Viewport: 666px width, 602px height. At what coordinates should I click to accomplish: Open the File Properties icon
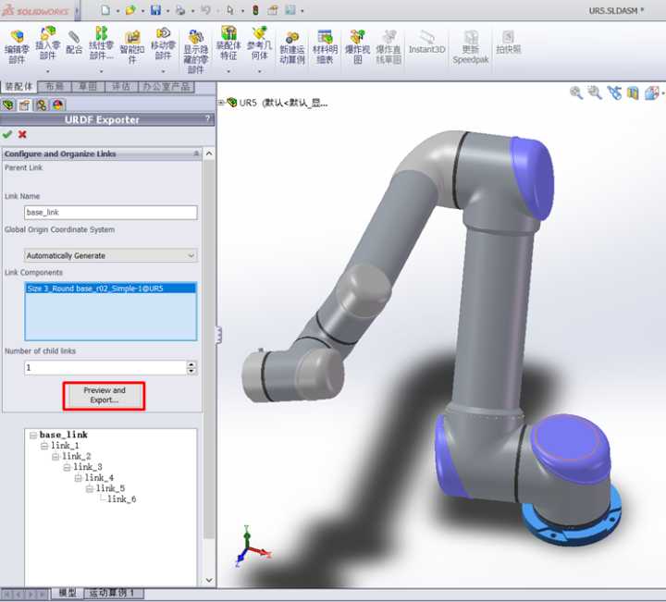[x=273, y=10]
